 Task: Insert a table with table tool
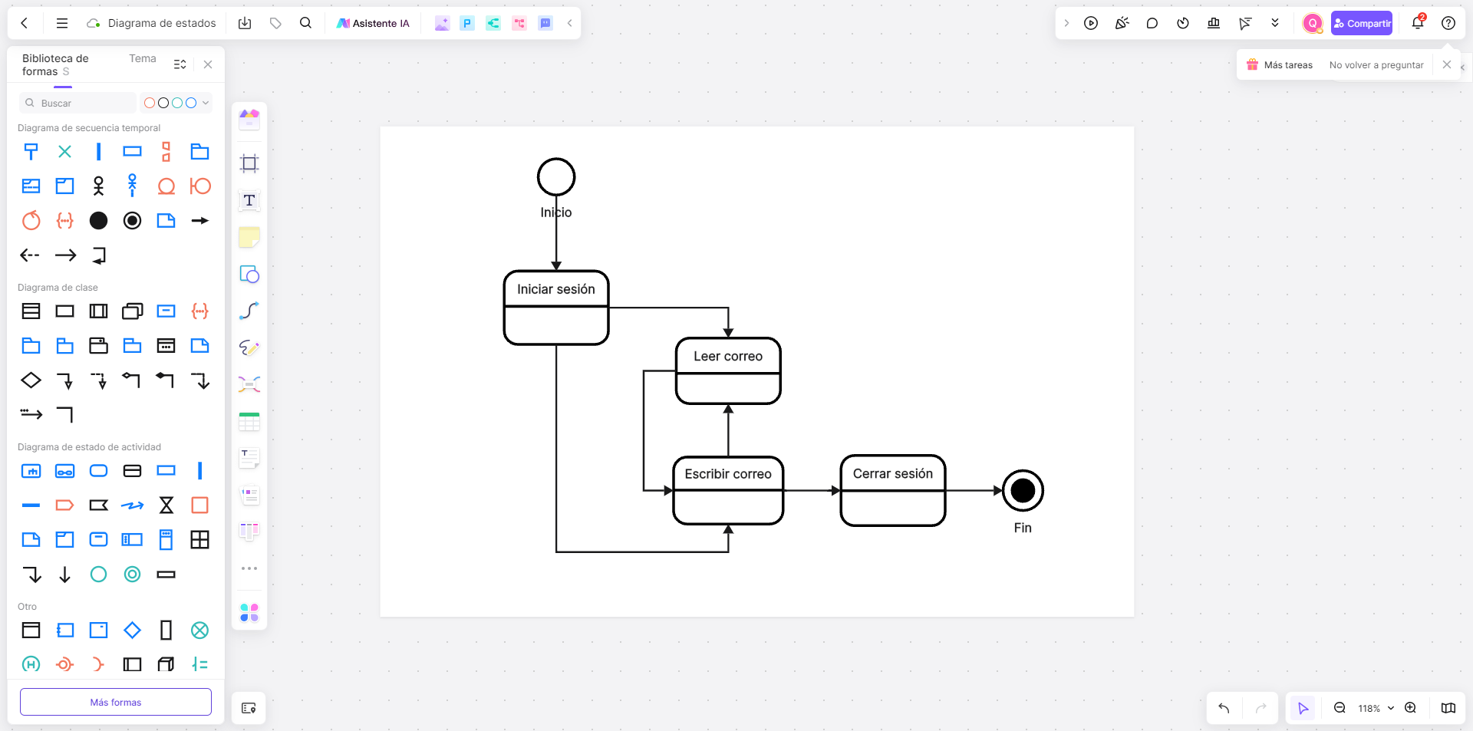click(x=249, y=421)
